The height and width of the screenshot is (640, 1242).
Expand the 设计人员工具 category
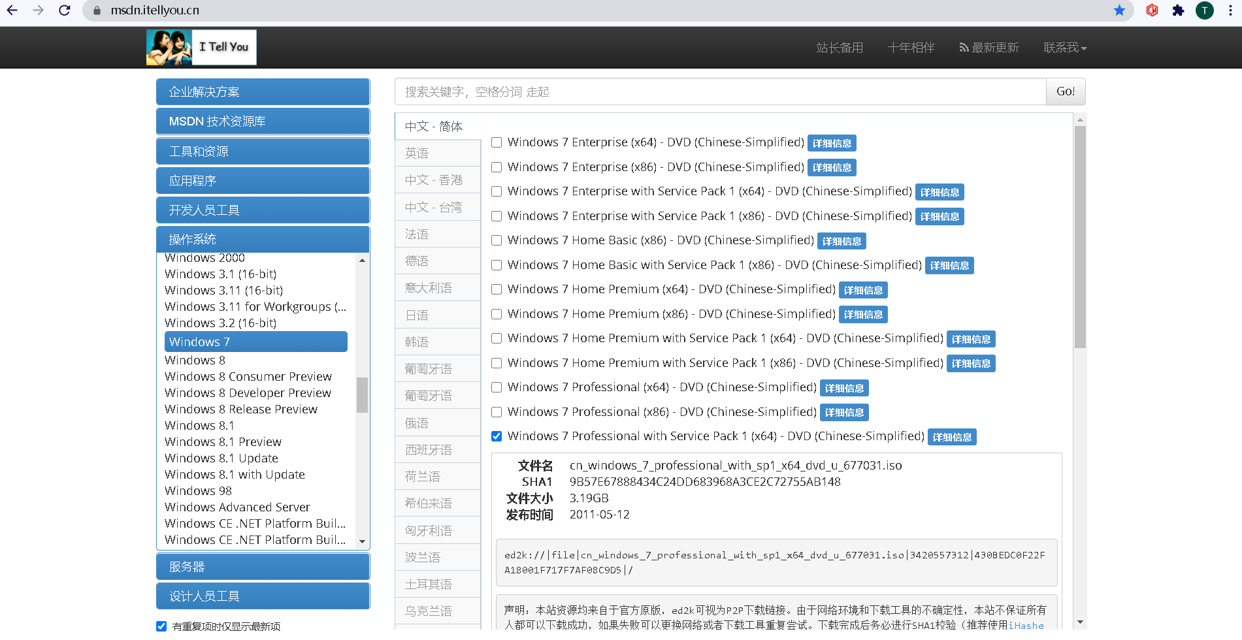(x=263, y=596)
